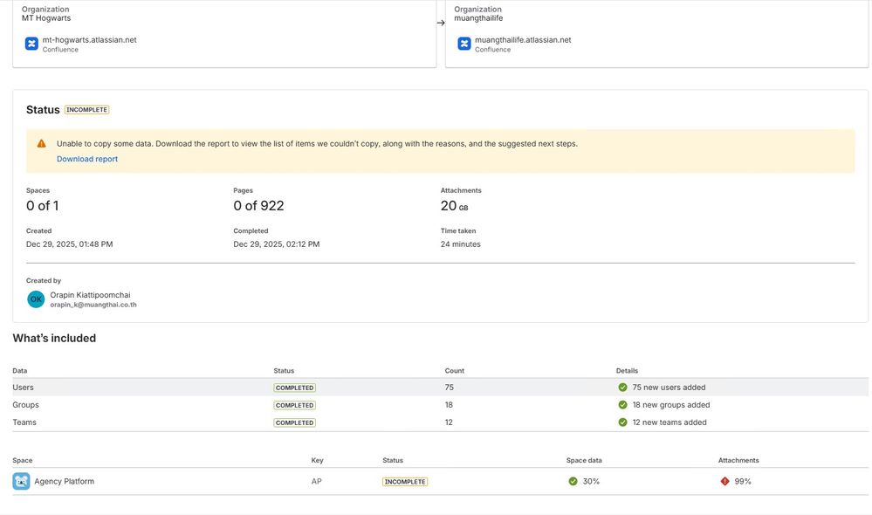Click the INCOMPLETE status badge for Agency Platform

(405, 482)
